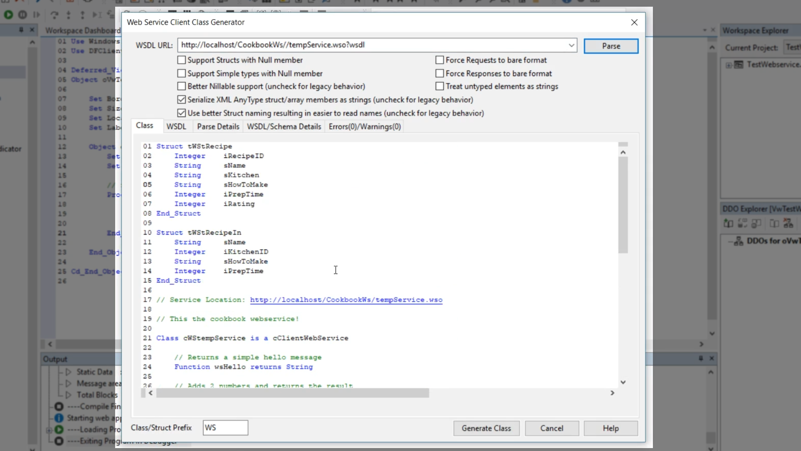This screenshot has height=451, width=801.
Task: Click the Step Out debug icon
Action: (83, 15)
